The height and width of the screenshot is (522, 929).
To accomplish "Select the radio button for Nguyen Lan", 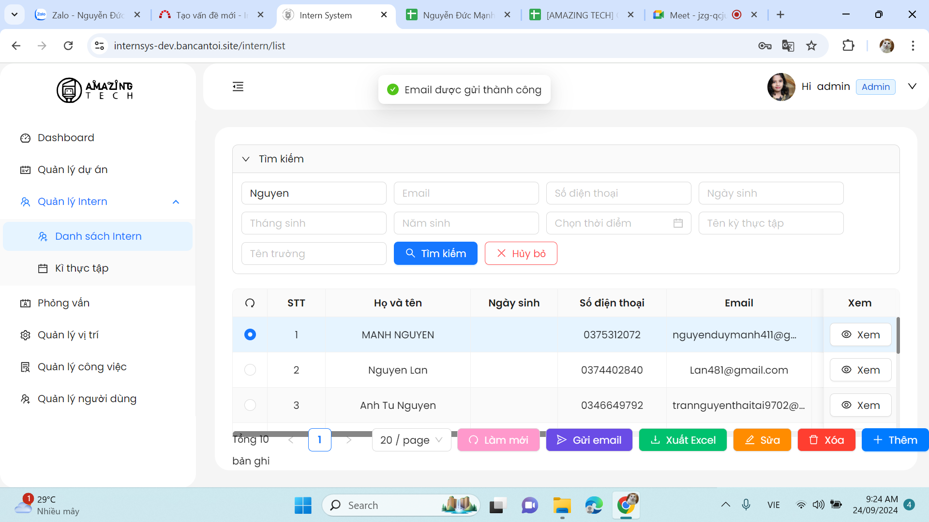I will click(250, 370).
